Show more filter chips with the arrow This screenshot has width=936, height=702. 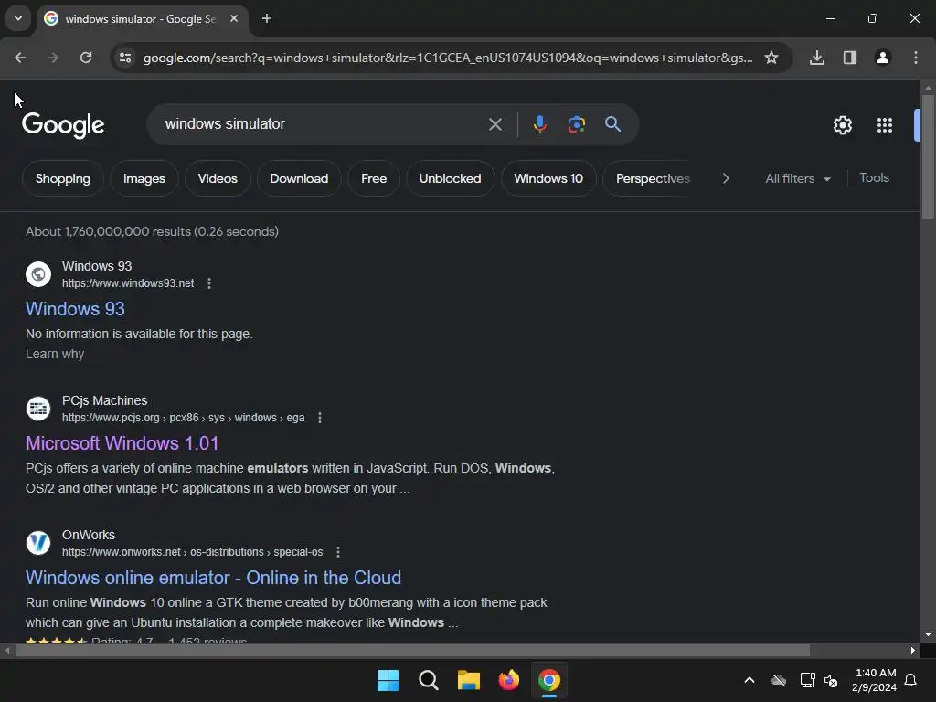(x=725, y=178)
